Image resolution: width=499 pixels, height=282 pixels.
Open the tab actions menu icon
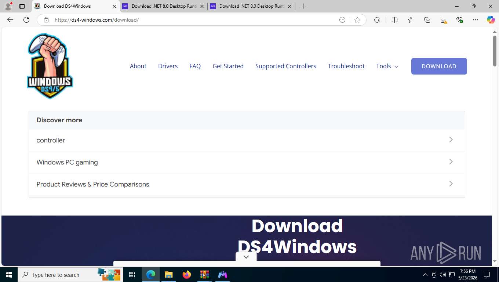pos(22,6)
